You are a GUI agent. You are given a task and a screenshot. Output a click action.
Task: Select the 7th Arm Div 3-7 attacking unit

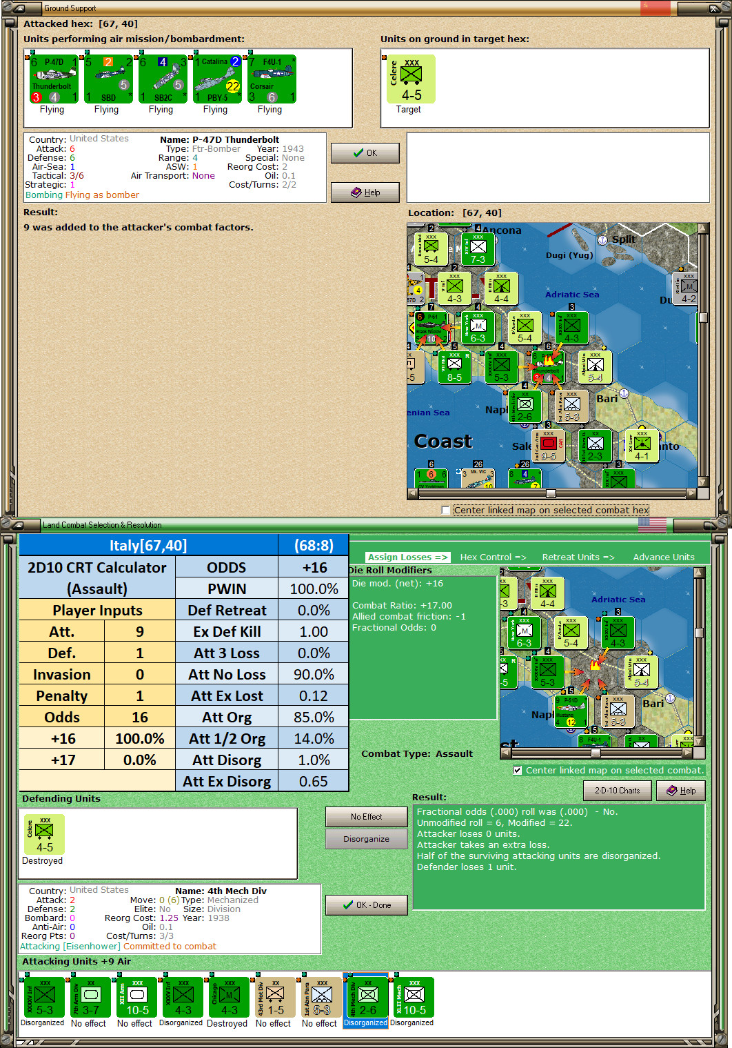click(x=90, y=997)
